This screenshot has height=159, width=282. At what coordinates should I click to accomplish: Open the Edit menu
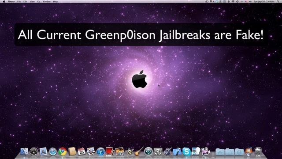(26, 1)
